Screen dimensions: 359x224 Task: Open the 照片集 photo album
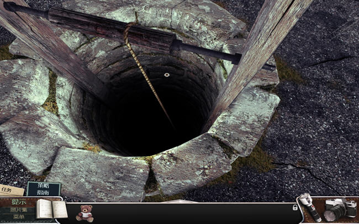point(19,210)
